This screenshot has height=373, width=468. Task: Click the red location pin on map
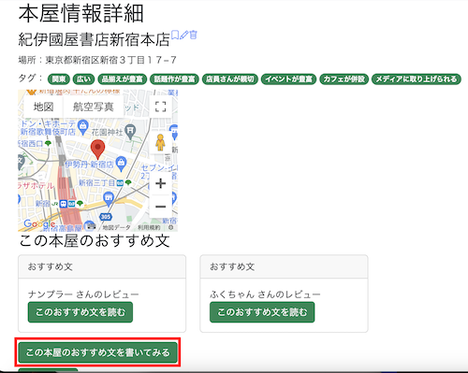click(x=97, y=150)
